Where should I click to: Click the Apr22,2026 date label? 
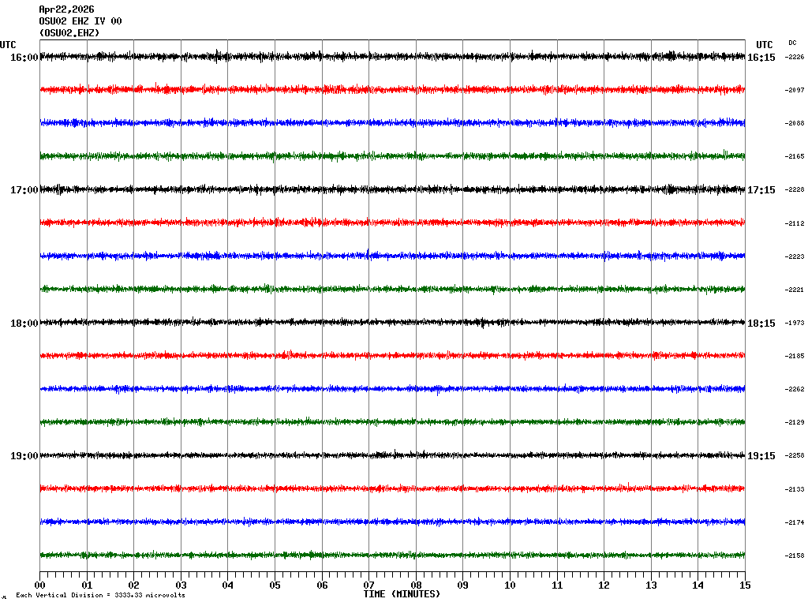(66, 9)
